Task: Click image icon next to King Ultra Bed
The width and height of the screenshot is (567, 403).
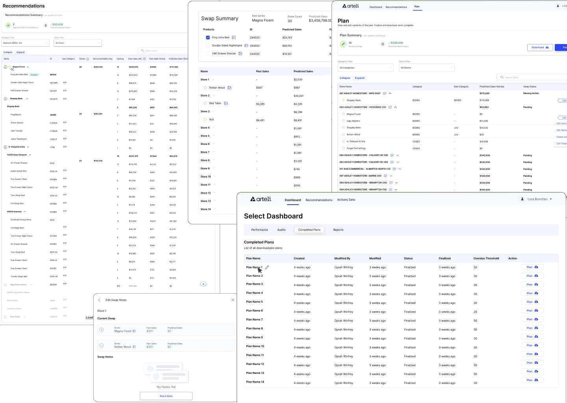Action: [233, 38]
